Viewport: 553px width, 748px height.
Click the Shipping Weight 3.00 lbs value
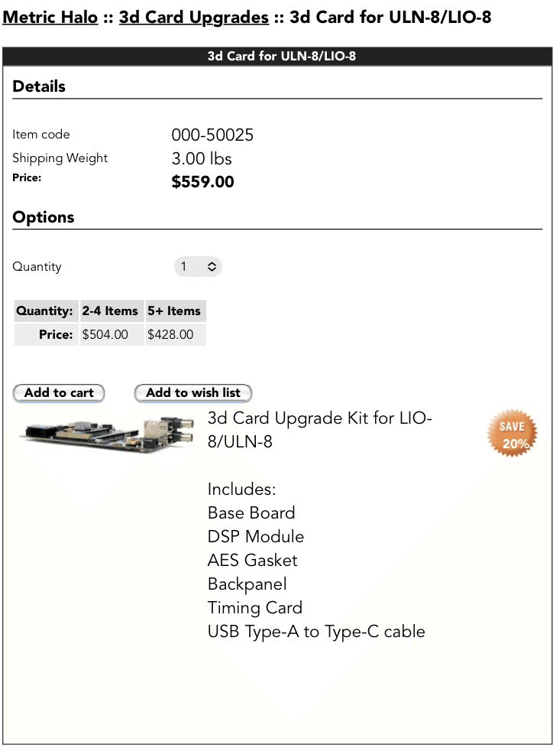[202, 158]
